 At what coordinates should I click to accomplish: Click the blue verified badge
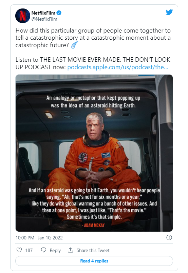click(59, 13)
